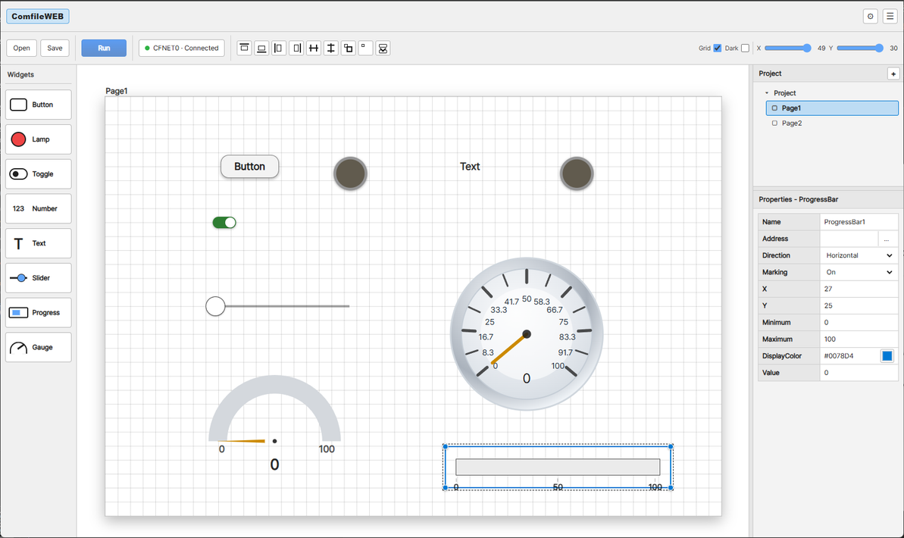
Task: Click the CFNET0 Connected status button
Action: [182, 48]
